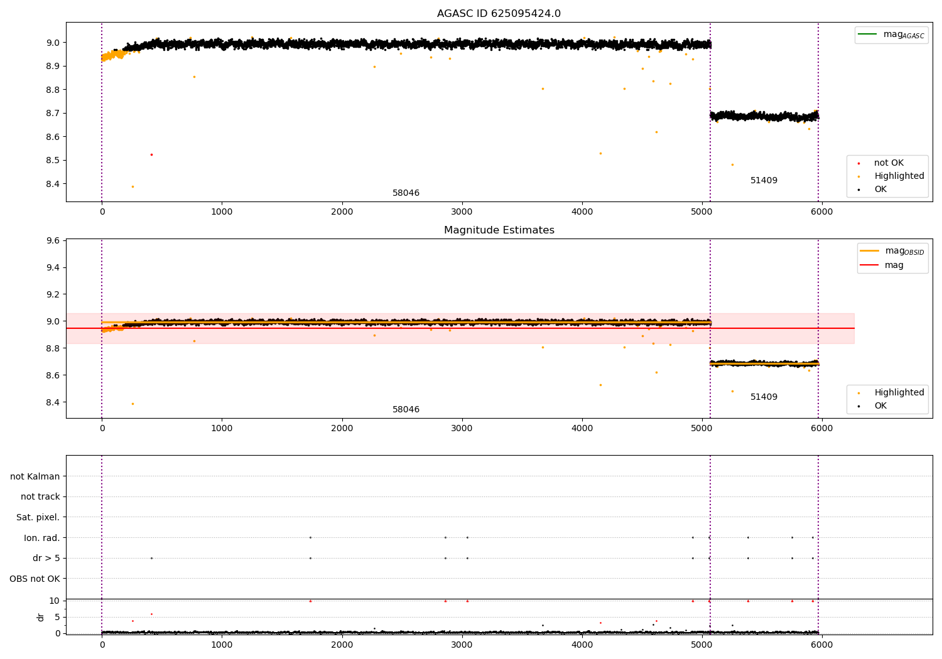Select the orange mag OBSID legend line sample
This screenshot has width=942, height=659.
click(870, 251)
